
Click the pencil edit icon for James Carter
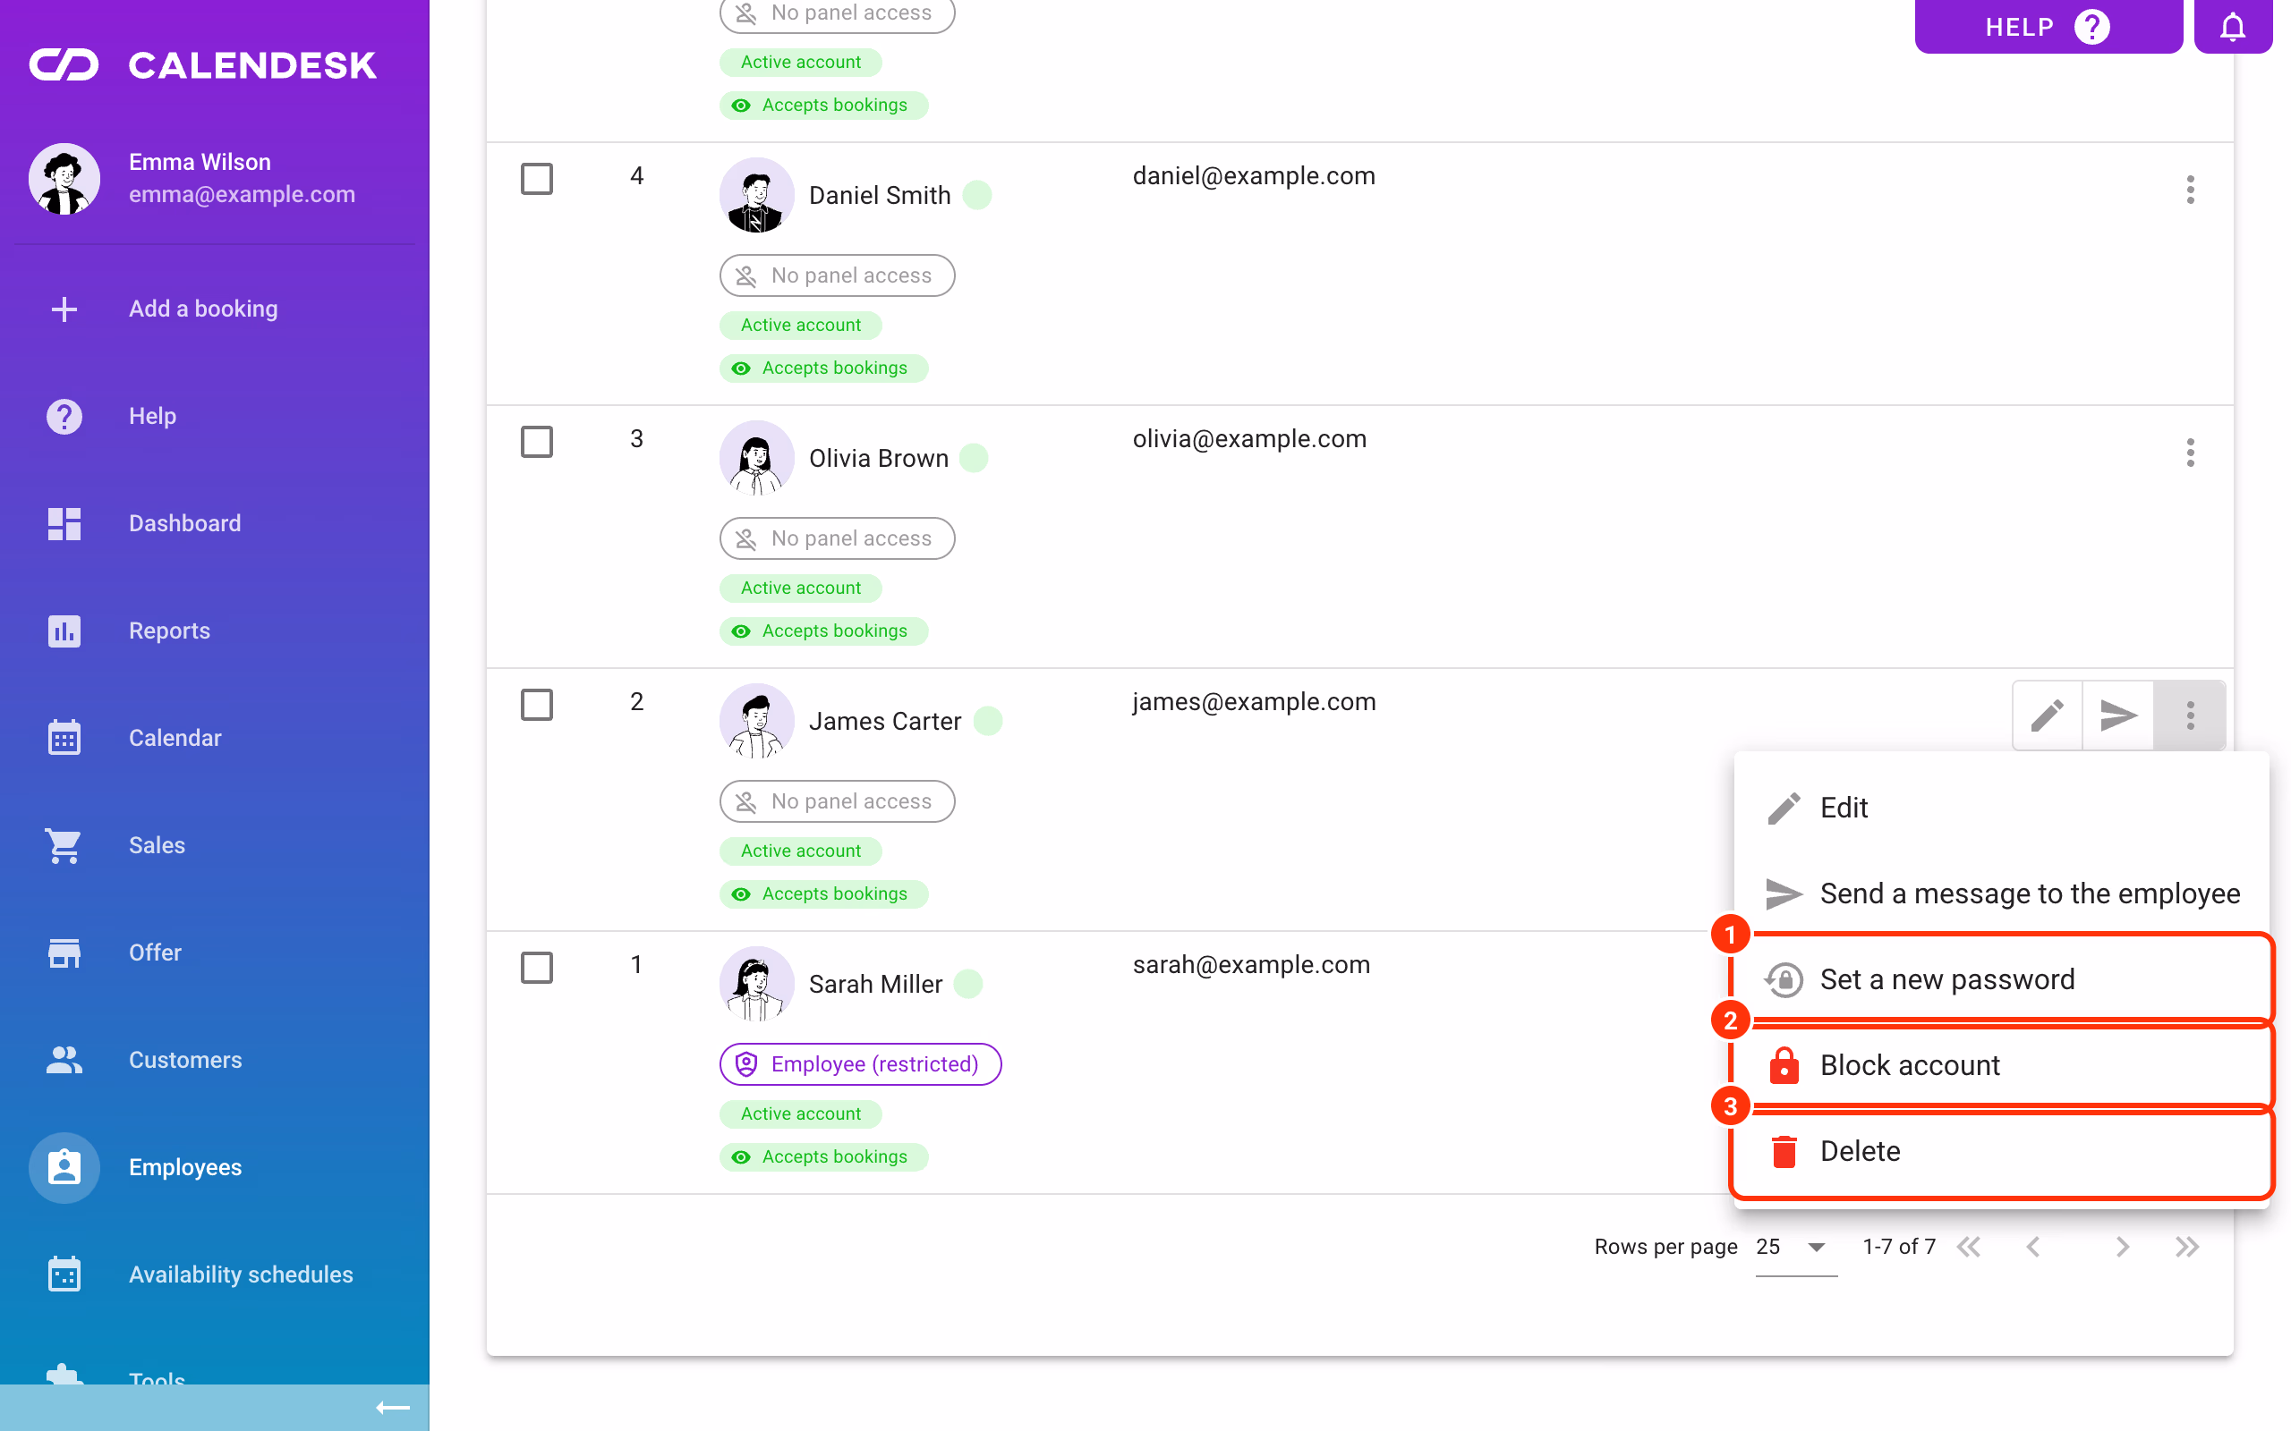tap(2047, 715)
